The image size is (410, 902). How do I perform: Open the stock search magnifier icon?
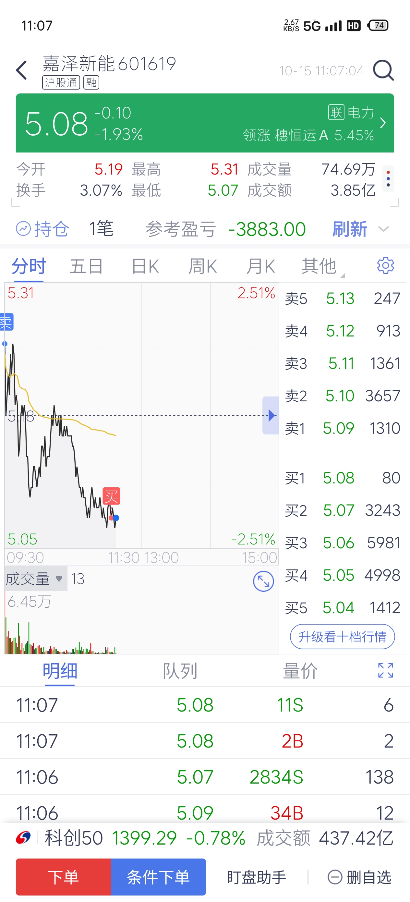[383, 70]
